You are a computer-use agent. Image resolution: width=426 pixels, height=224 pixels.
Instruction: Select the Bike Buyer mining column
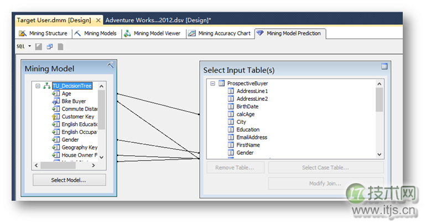click(74, 101)
